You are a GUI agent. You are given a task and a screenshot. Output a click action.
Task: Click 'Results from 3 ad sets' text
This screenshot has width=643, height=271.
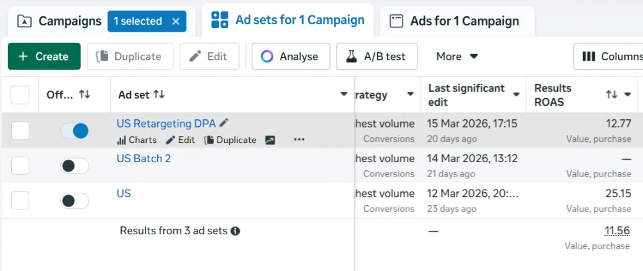tap(173, 231)
